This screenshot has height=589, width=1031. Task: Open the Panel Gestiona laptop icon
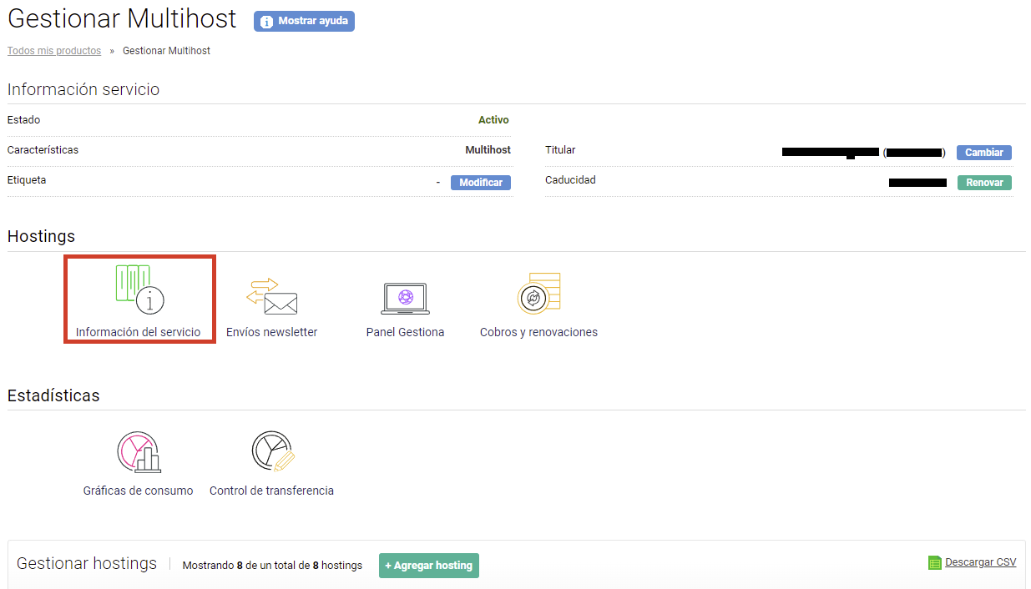pyautogui.click(x=405, y=298)
